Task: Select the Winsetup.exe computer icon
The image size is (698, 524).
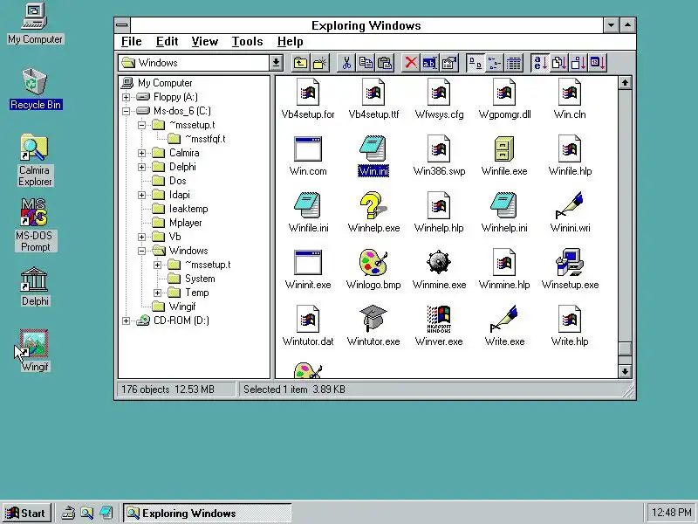Action: 570,262
